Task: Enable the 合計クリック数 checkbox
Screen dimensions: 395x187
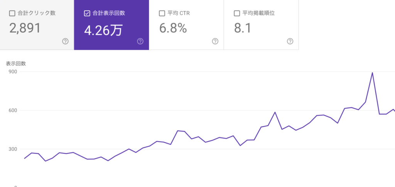Action: (12, 13)
